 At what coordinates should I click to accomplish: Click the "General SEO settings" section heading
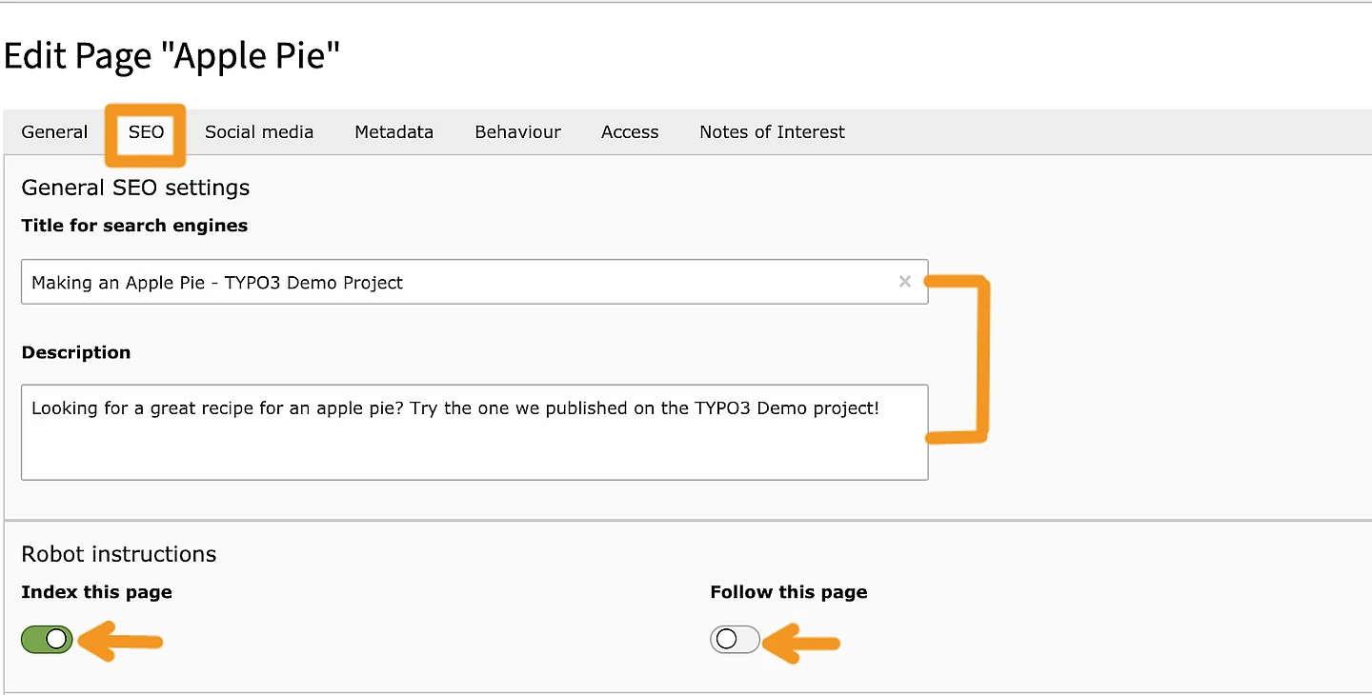click(x=135, y=188)
